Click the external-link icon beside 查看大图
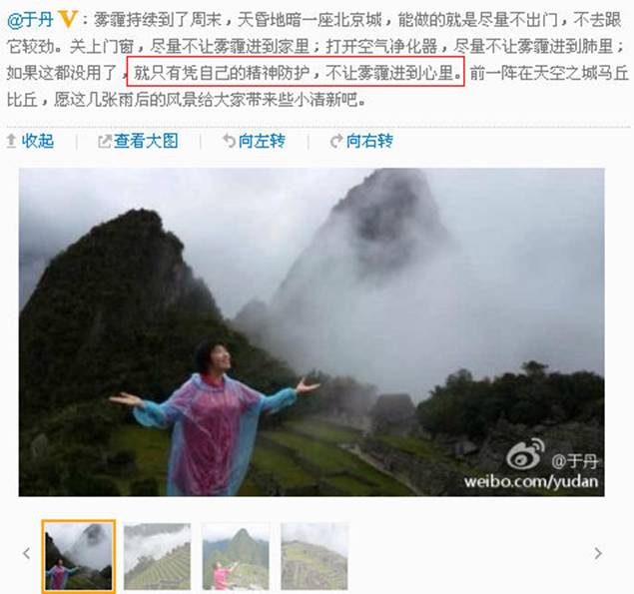 point(104,141)
